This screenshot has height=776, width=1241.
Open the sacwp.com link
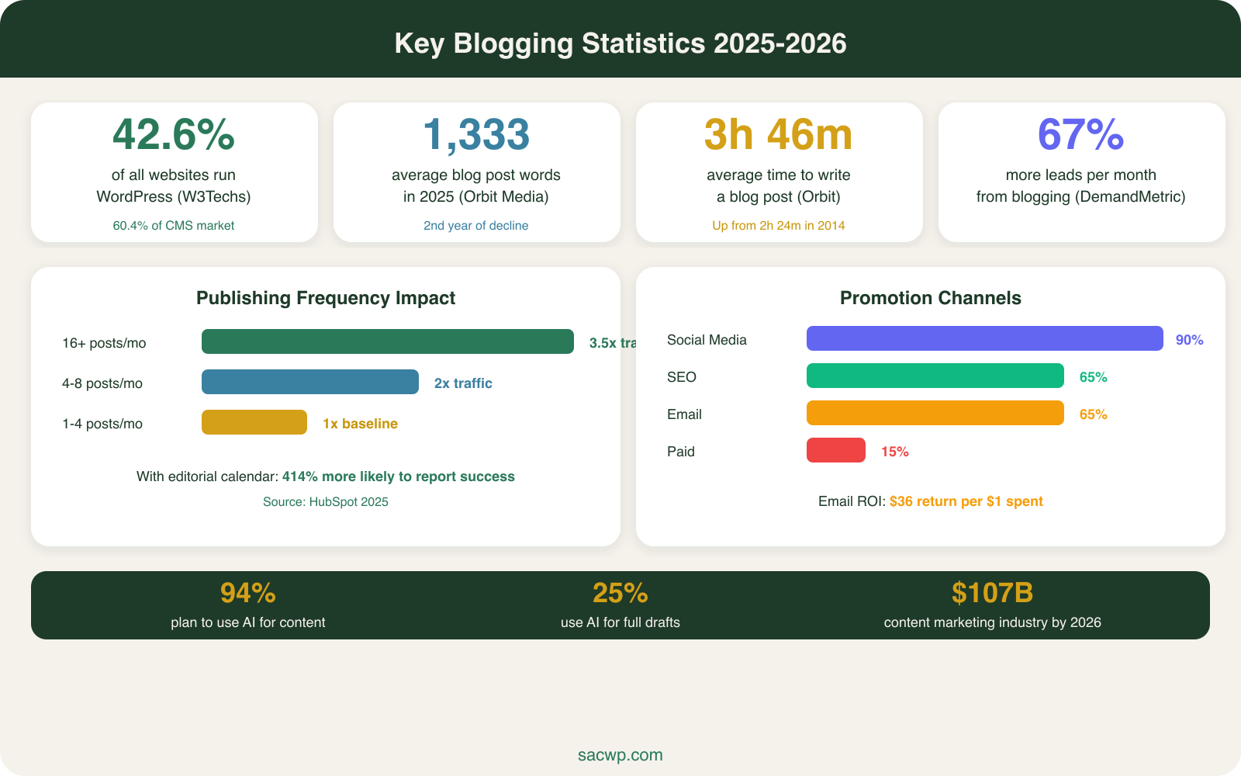[620, 754]
